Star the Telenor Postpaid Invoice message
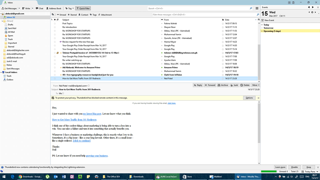Image resolution: width=320 pixels, height=180 pixels. click(55, 53)
